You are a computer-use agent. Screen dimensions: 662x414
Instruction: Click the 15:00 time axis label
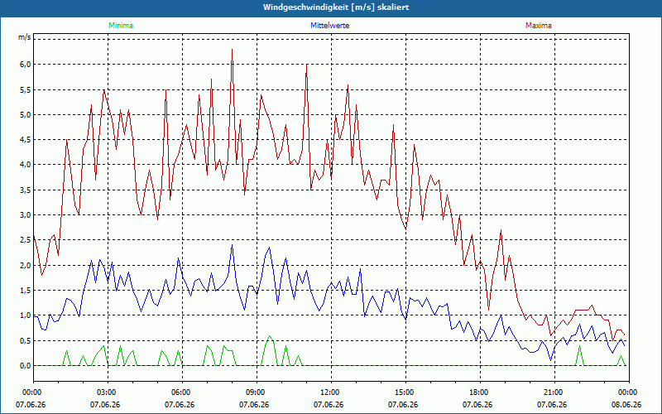pyautogui.click(x=405, y=392)
